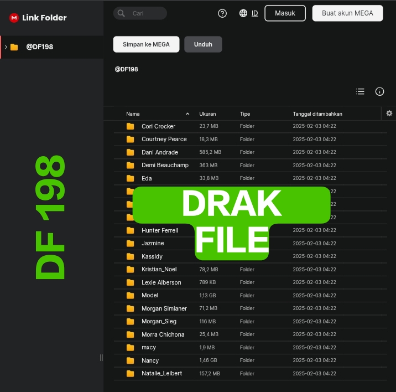This screenshot has width=396, height=392.
Task: Sort by Tanggal ditambahkan column
Action: click(317, 114)
